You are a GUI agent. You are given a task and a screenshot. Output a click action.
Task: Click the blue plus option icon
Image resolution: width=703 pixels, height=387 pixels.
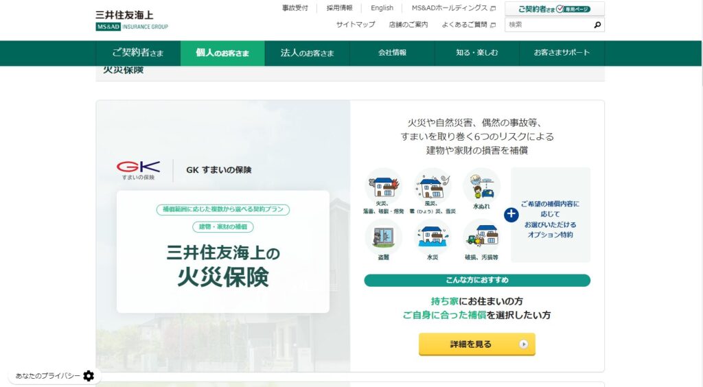coord(511,215)
